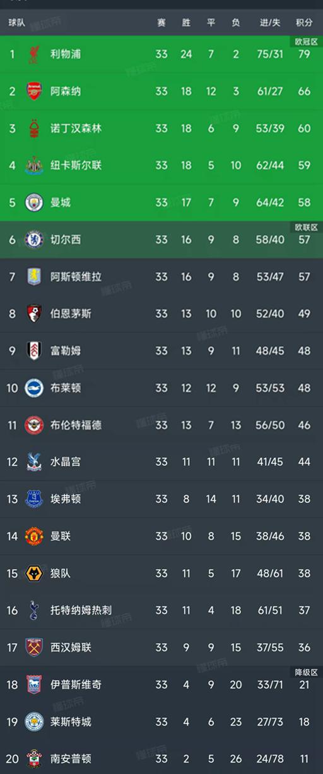Click the Chelsea club crest icon

[x=33, y=240]
